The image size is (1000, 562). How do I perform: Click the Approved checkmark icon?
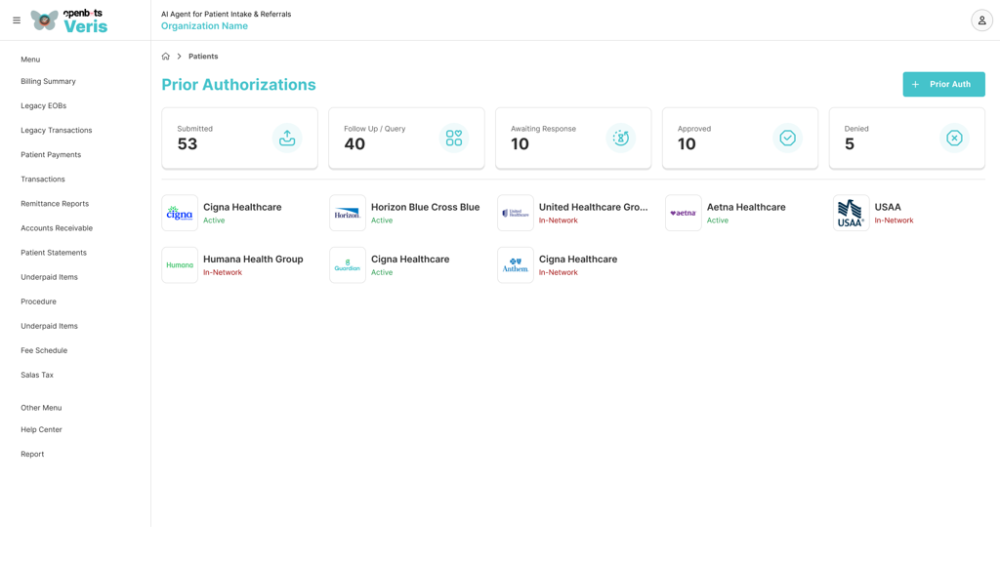pyautogui.click(x=787, y=139)
